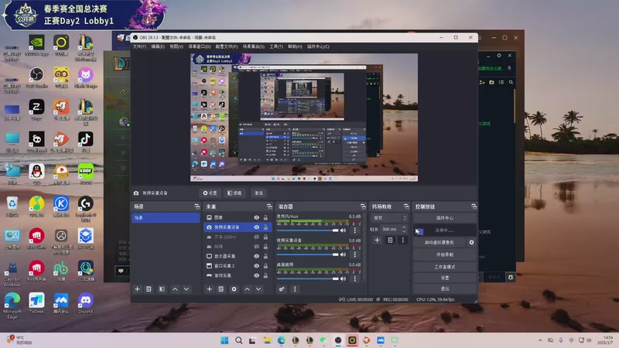Mute the 桌面音频 speaker icon

343,278
